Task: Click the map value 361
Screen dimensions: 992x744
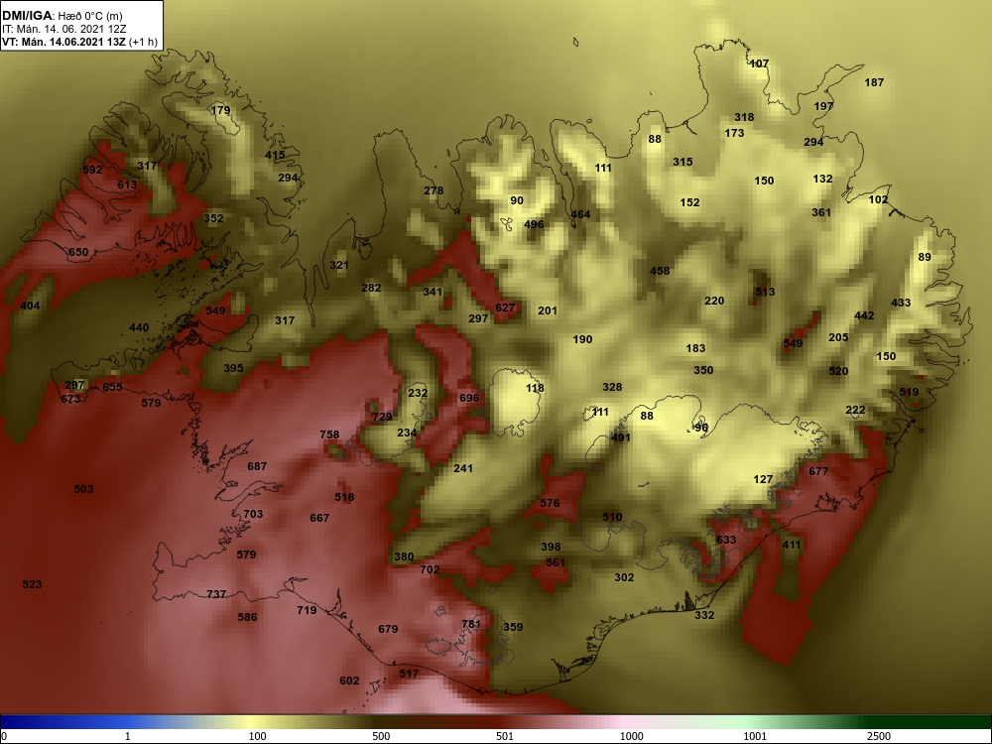Action: pos(821,212)
